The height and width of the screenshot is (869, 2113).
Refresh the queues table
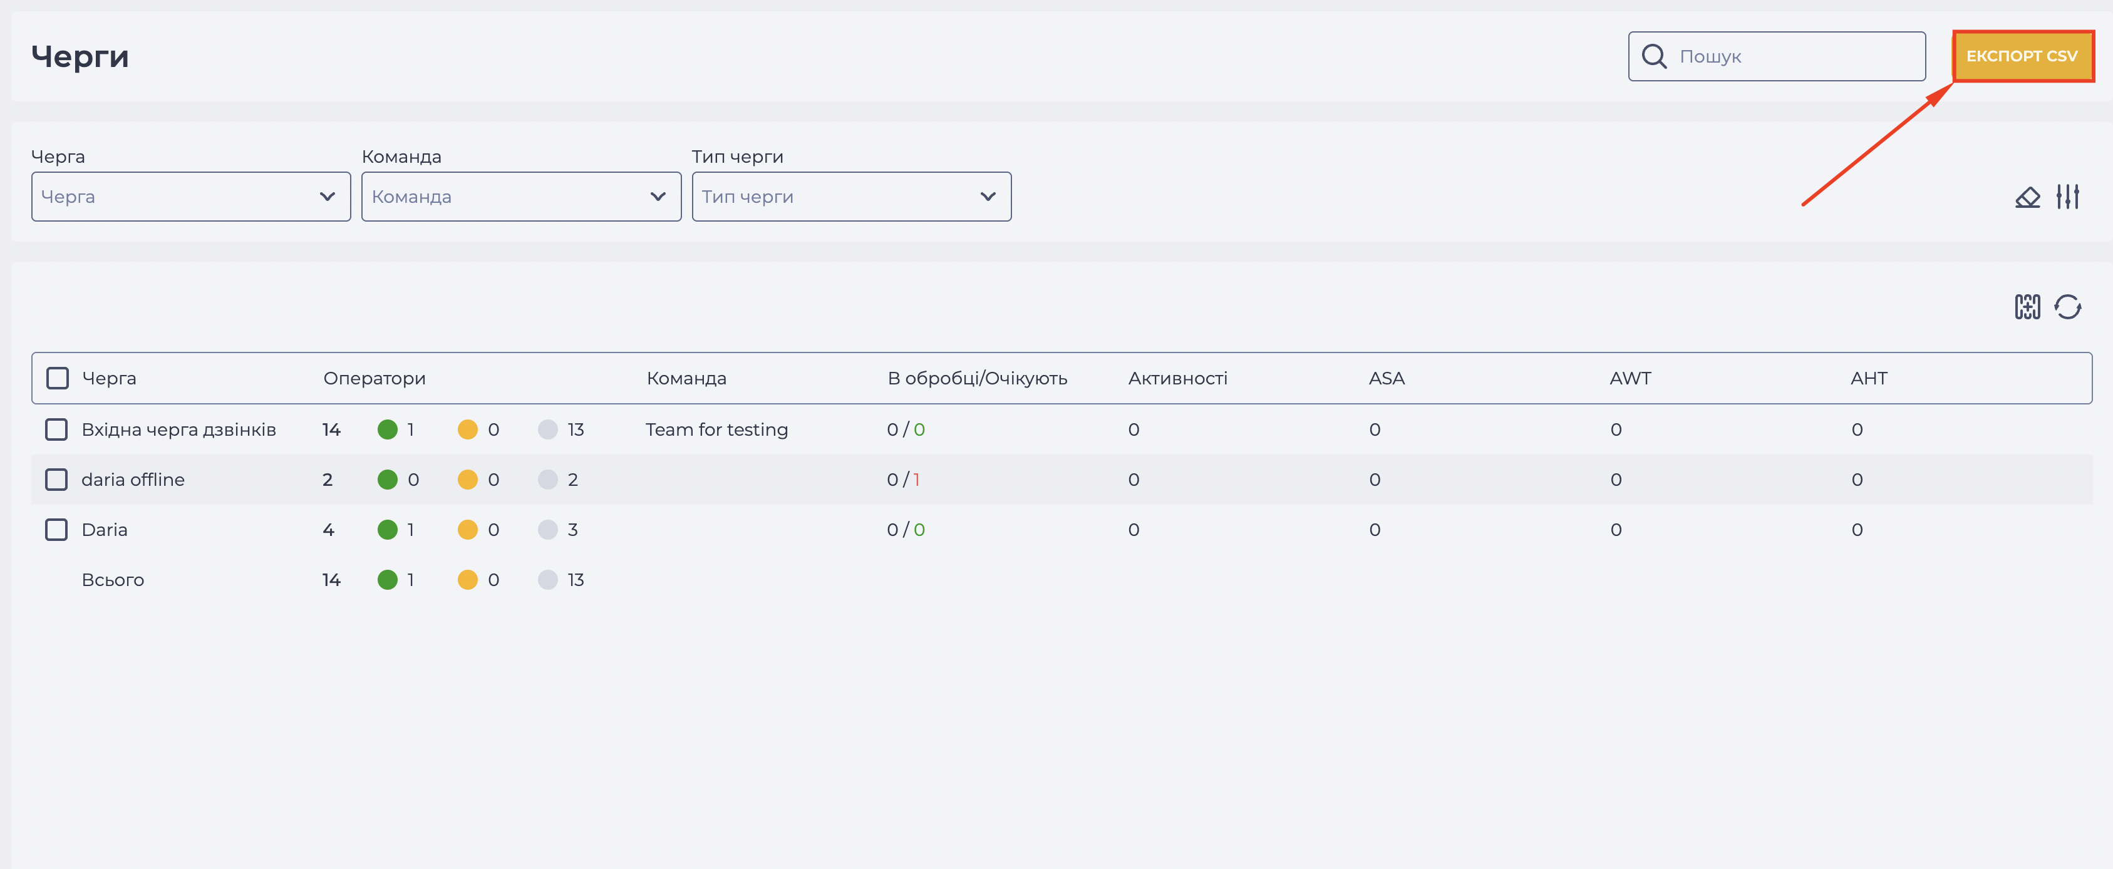[x=2067, y=307]
